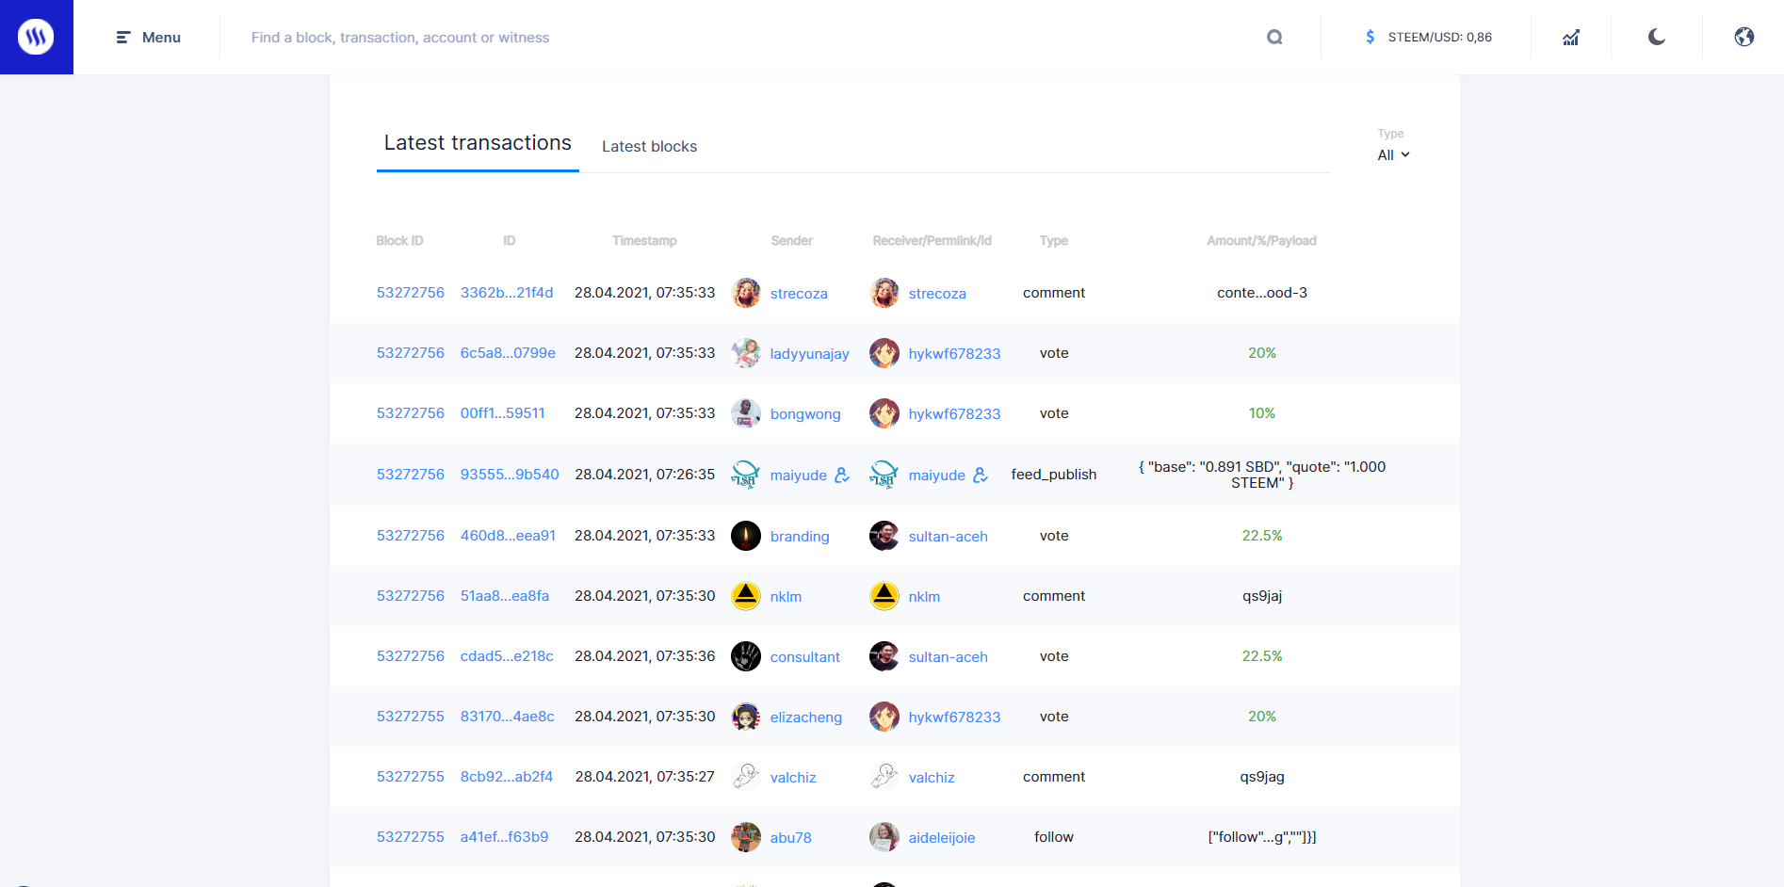Click payload text conte...ood-3
This screenshot has width=1784, height=887.
(1262, 293)
